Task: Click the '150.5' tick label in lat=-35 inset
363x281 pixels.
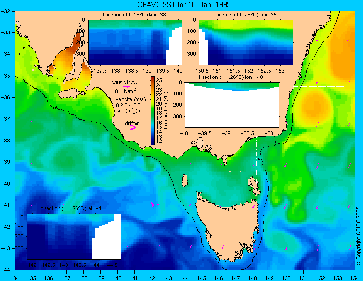Action: pyautogui.click(x=202, y=71)
